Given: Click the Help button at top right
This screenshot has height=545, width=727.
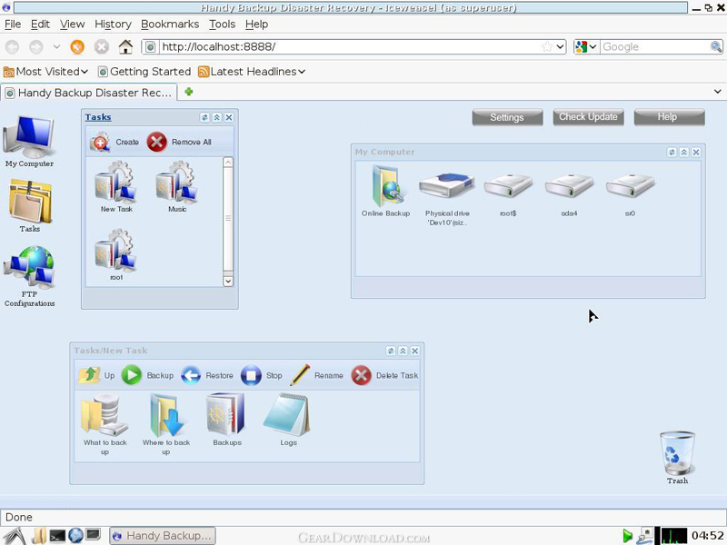Looking at the screenshot, I should (x=669, y=117).
